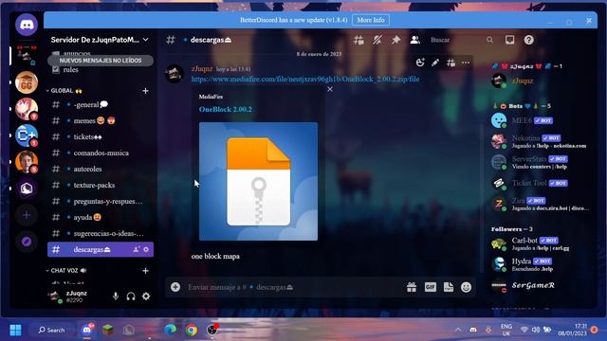Select the rules channel
Image resolution: width=607 pixels, height=341 pixels.
pyautogui.click(x=101, y=70)
